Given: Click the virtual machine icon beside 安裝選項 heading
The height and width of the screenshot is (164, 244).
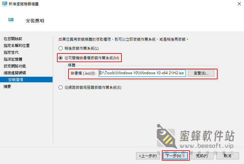Looking at the screenshot, I should click(x=11, y=20).
